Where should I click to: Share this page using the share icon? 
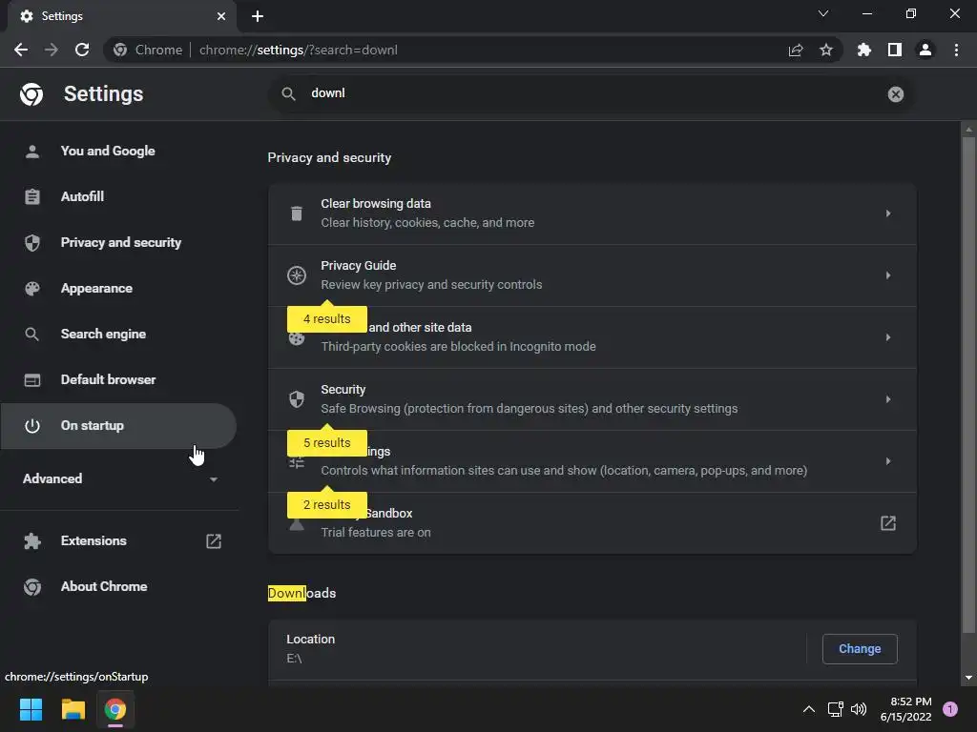(x=796, y=50)
